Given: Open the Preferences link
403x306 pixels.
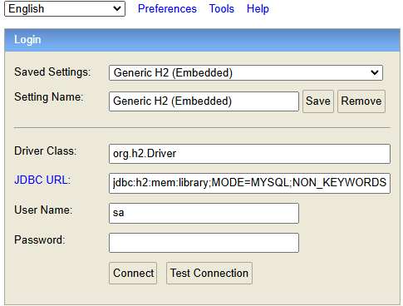Looking at the screenshot, I should click(167, 9).
